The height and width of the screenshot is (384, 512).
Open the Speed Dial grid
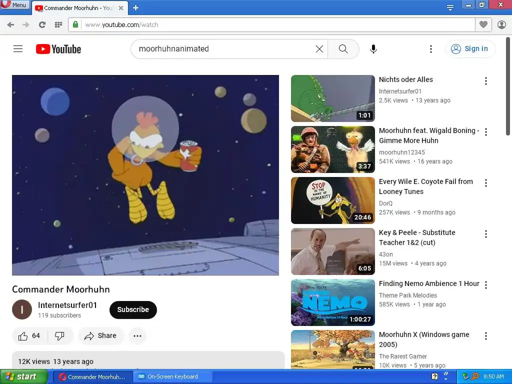58,25
